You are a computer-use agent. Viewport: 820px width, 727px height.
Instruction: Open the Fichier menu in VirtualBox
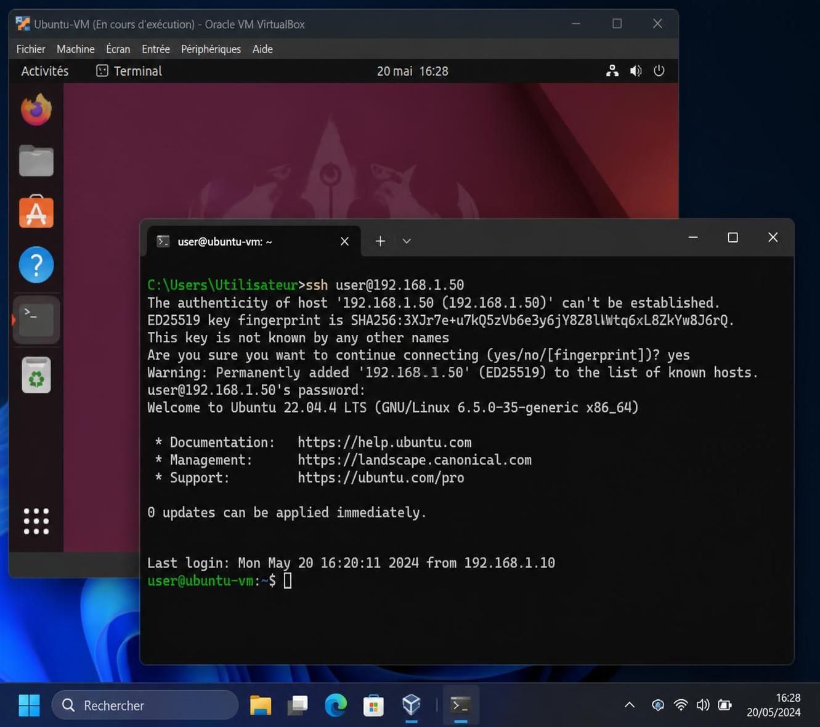[x=31, y=49]
